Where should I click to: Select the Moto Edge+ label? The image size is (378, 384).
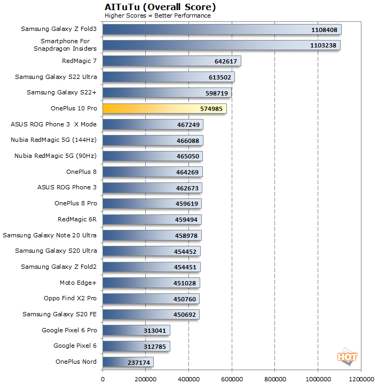tap(78, 283)
